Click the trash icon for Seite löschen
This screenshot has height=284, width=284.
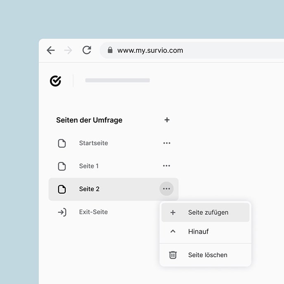[x=173, y=255]
